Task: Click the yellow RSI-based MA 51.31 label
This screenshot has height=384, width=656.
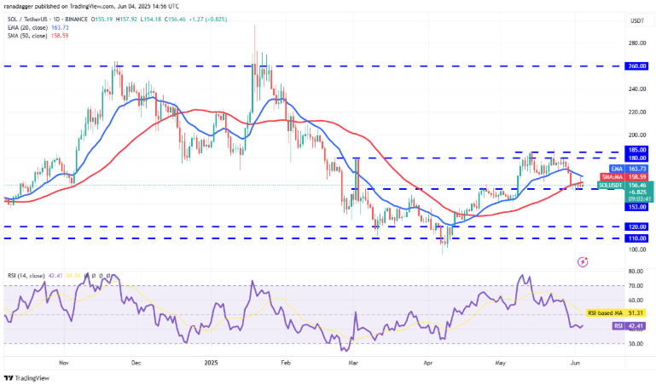Action: click(615, 312)
